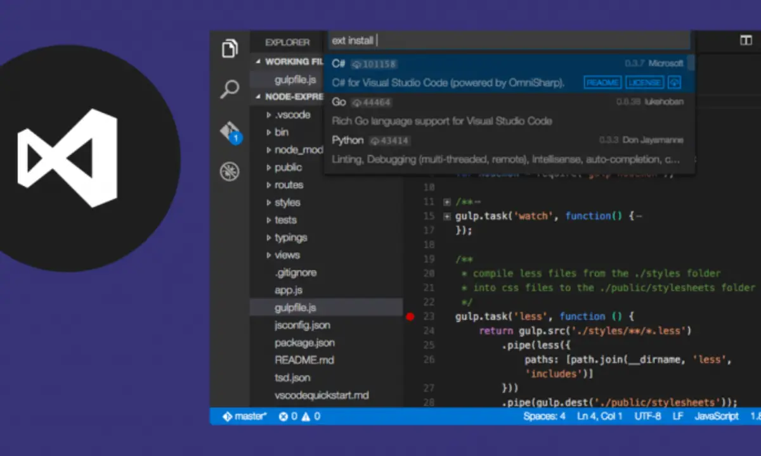
Task: Expand the styles folder
Action: tap(269, 203)
